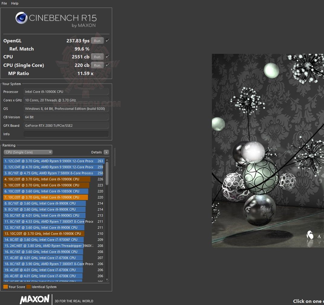
Task: Click the Processor field Intel Core i9-10900K
Action: click(66, 92)
